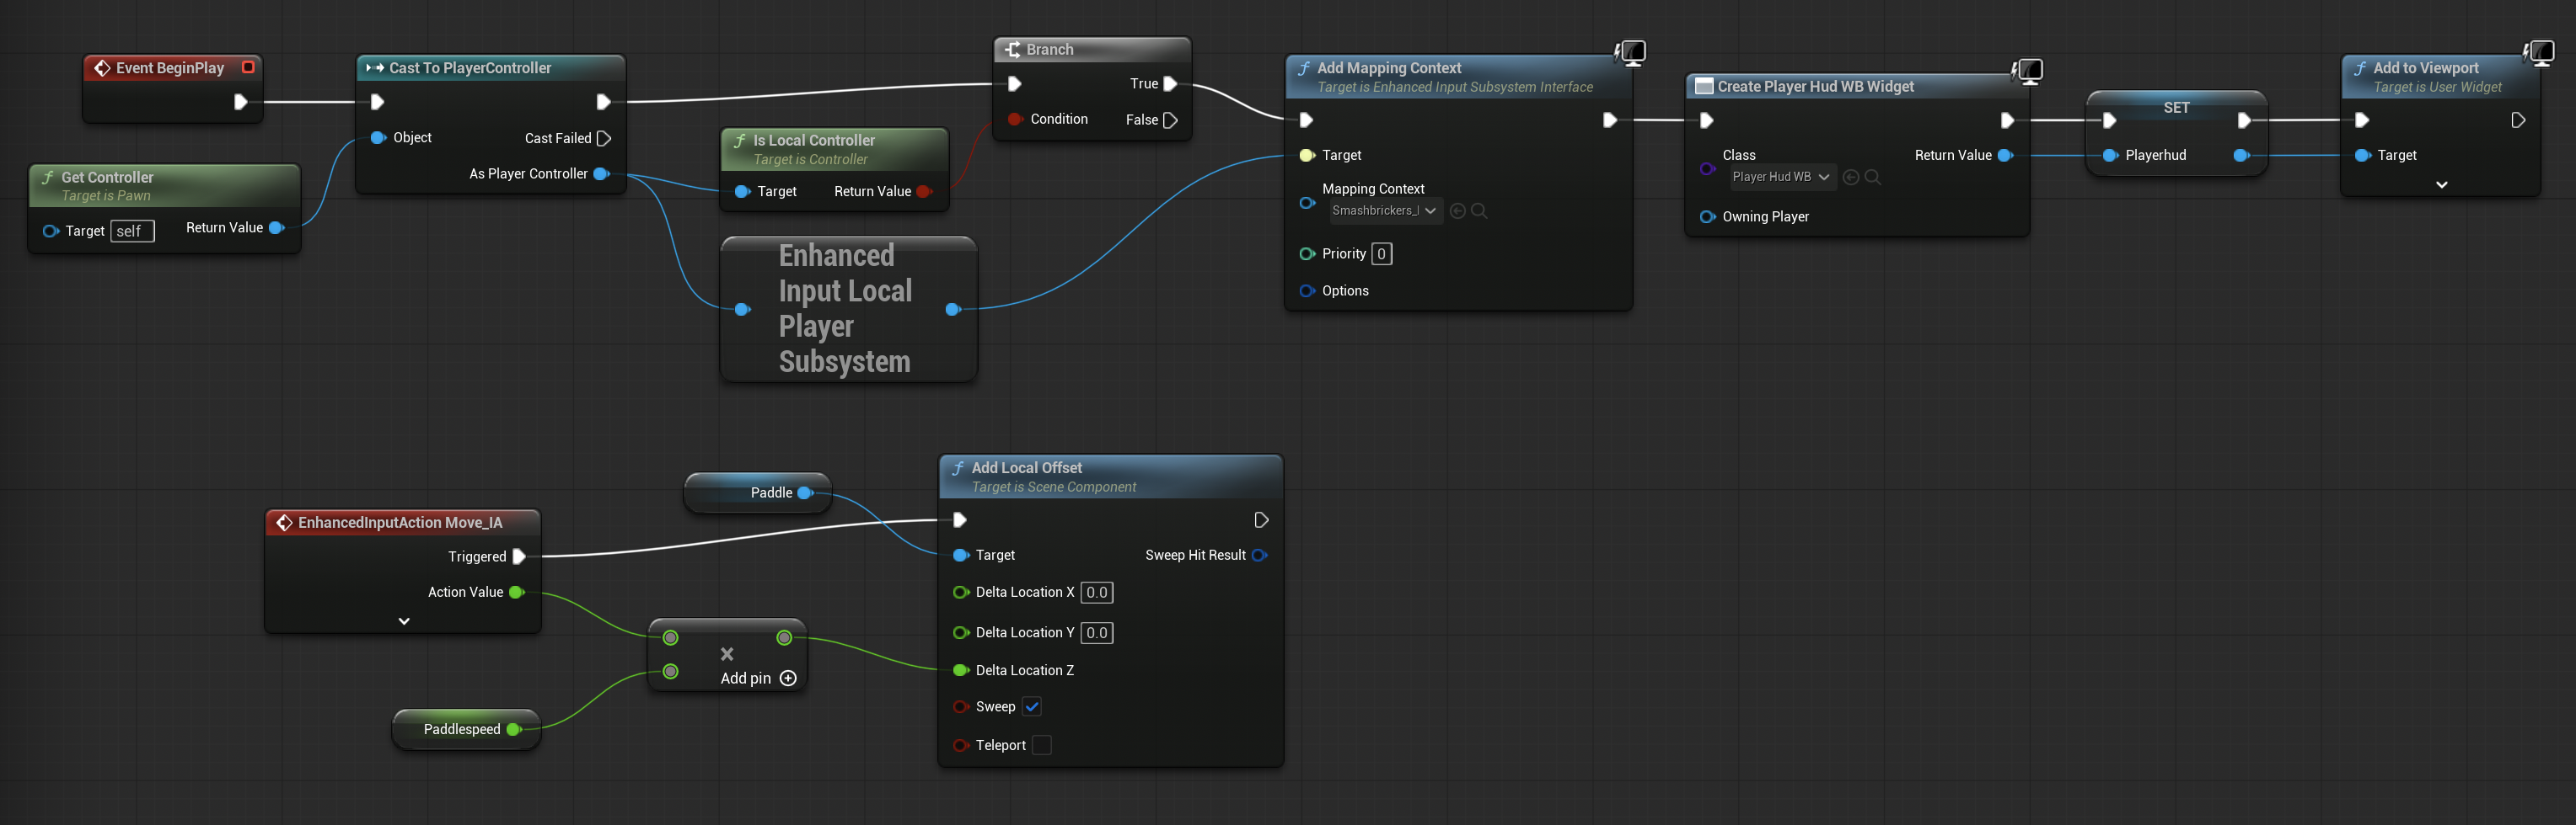This screenshot has width=2576, height=825.
Task: Click the Sweep Hit Result pin
Action: click(x=1259, y=556)
